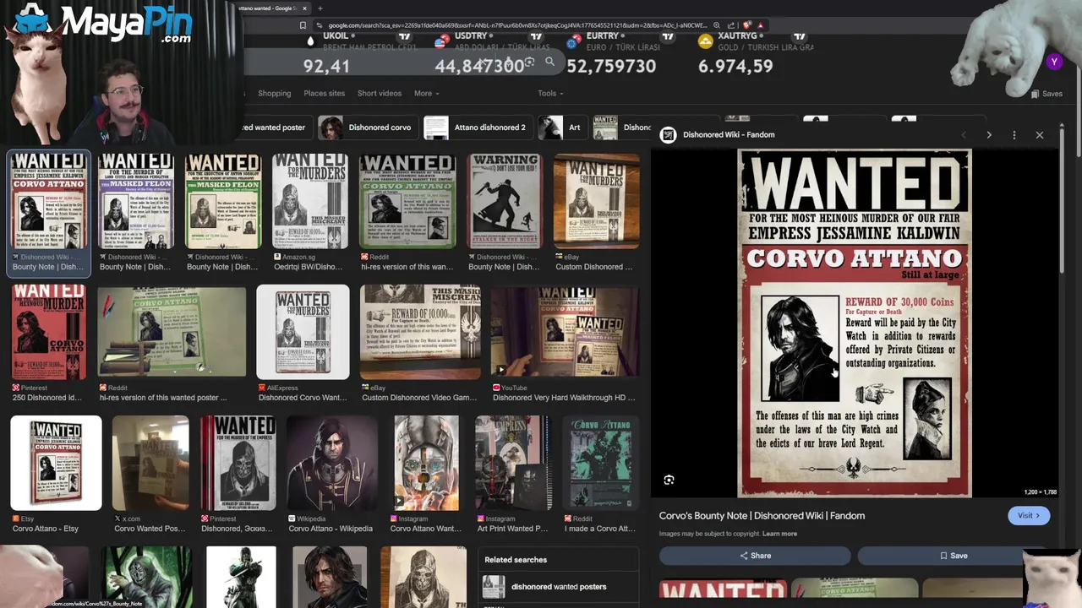Click 'Corvo Wanted Pos...' x.com title

[150, 529]
